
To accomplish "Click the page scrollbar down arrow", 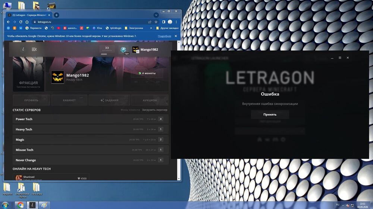I will pos(179,179).
